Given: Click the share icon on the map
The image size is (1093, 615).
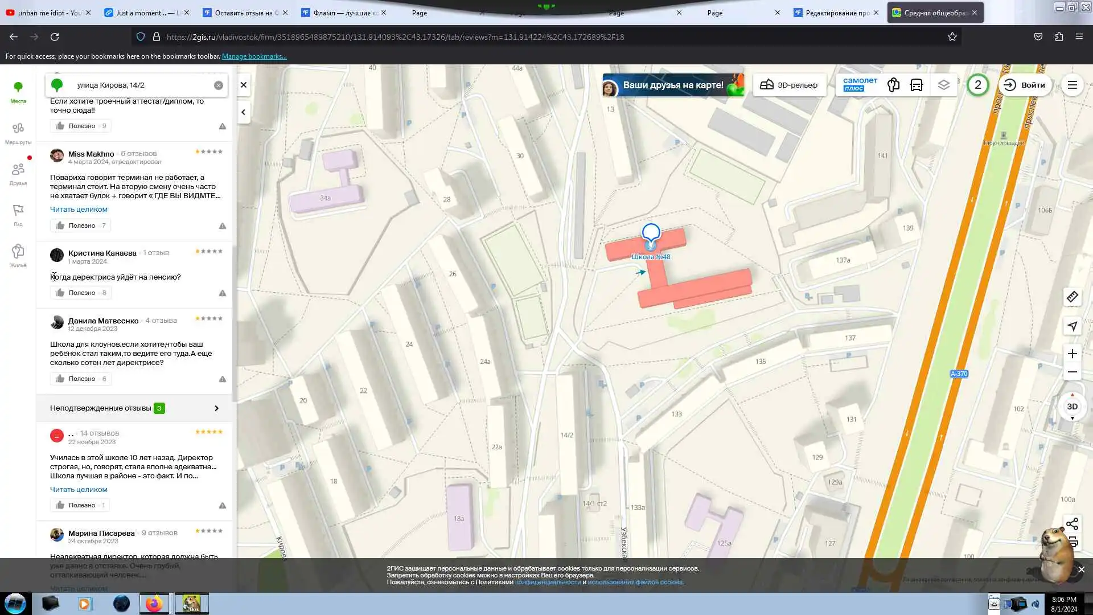Looking at the screenshot, I should coord(1072,524).
